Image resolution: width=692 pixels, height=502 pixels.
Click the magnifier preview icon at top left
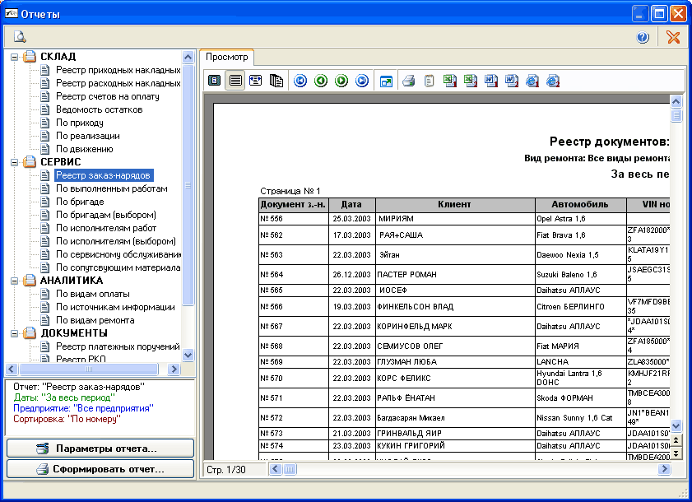(x=20, y=37)
